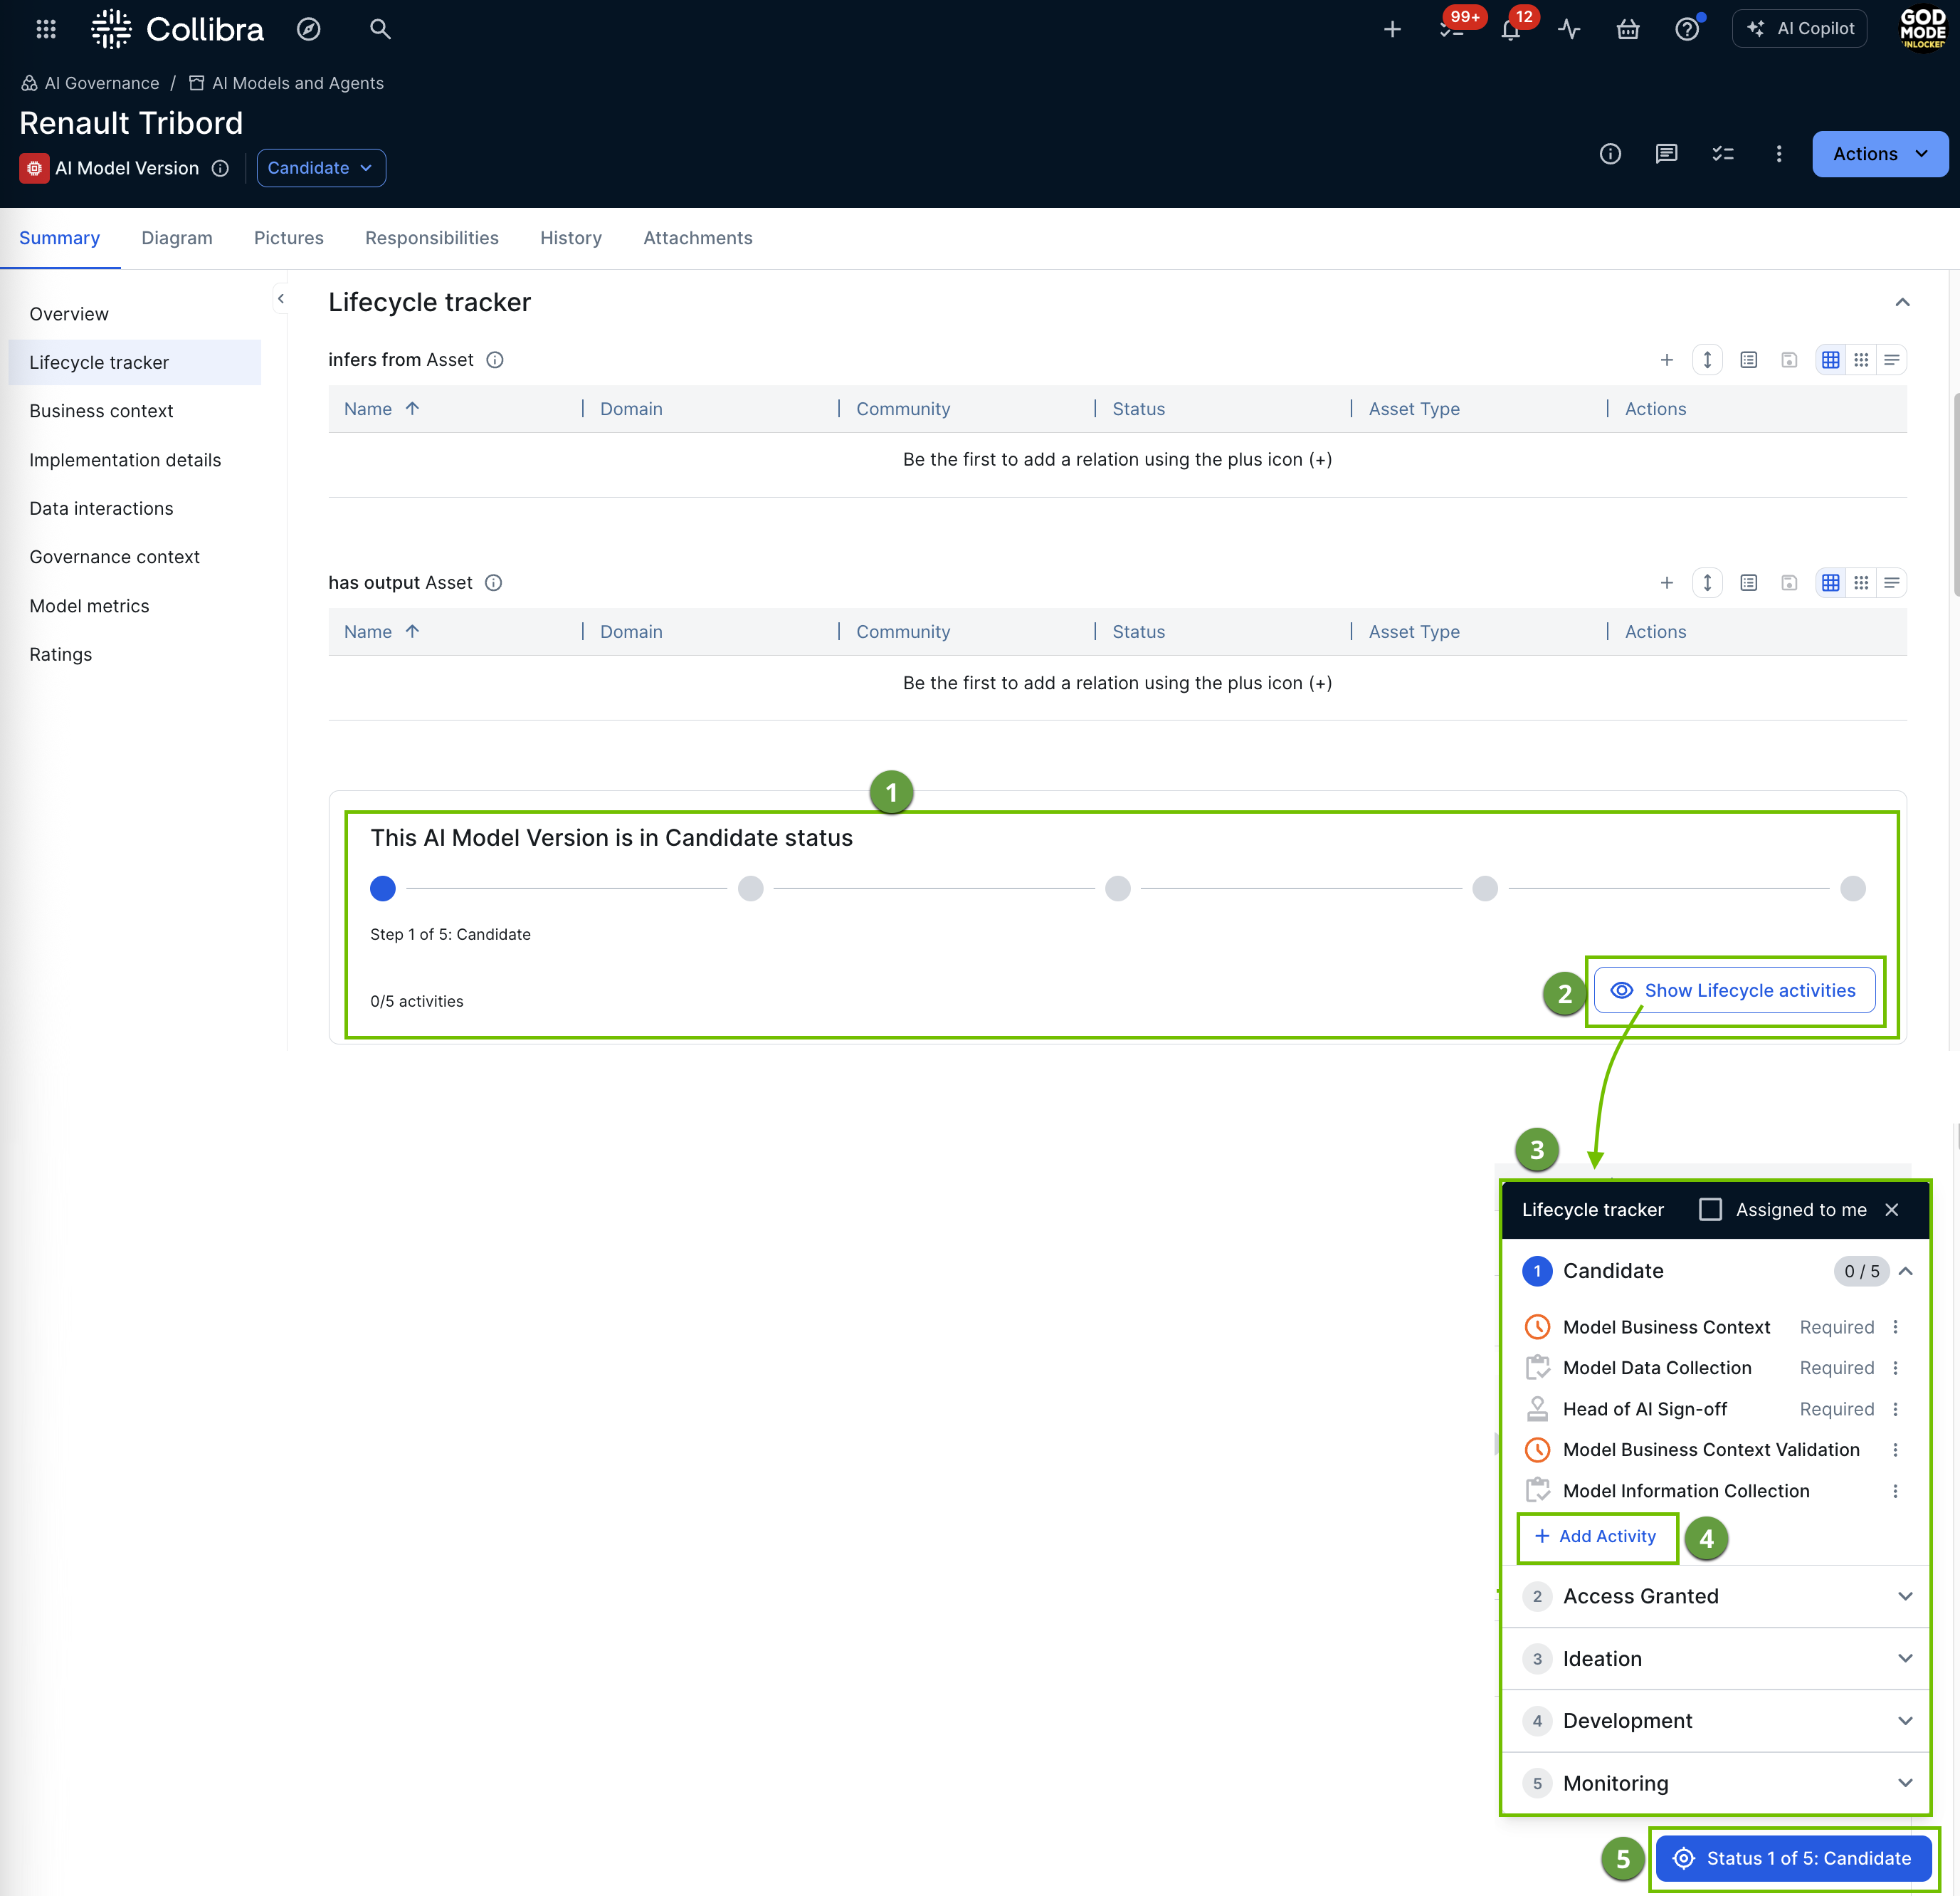Open the app launcher grid icon
The image size is (1960, 1896).
46,29
